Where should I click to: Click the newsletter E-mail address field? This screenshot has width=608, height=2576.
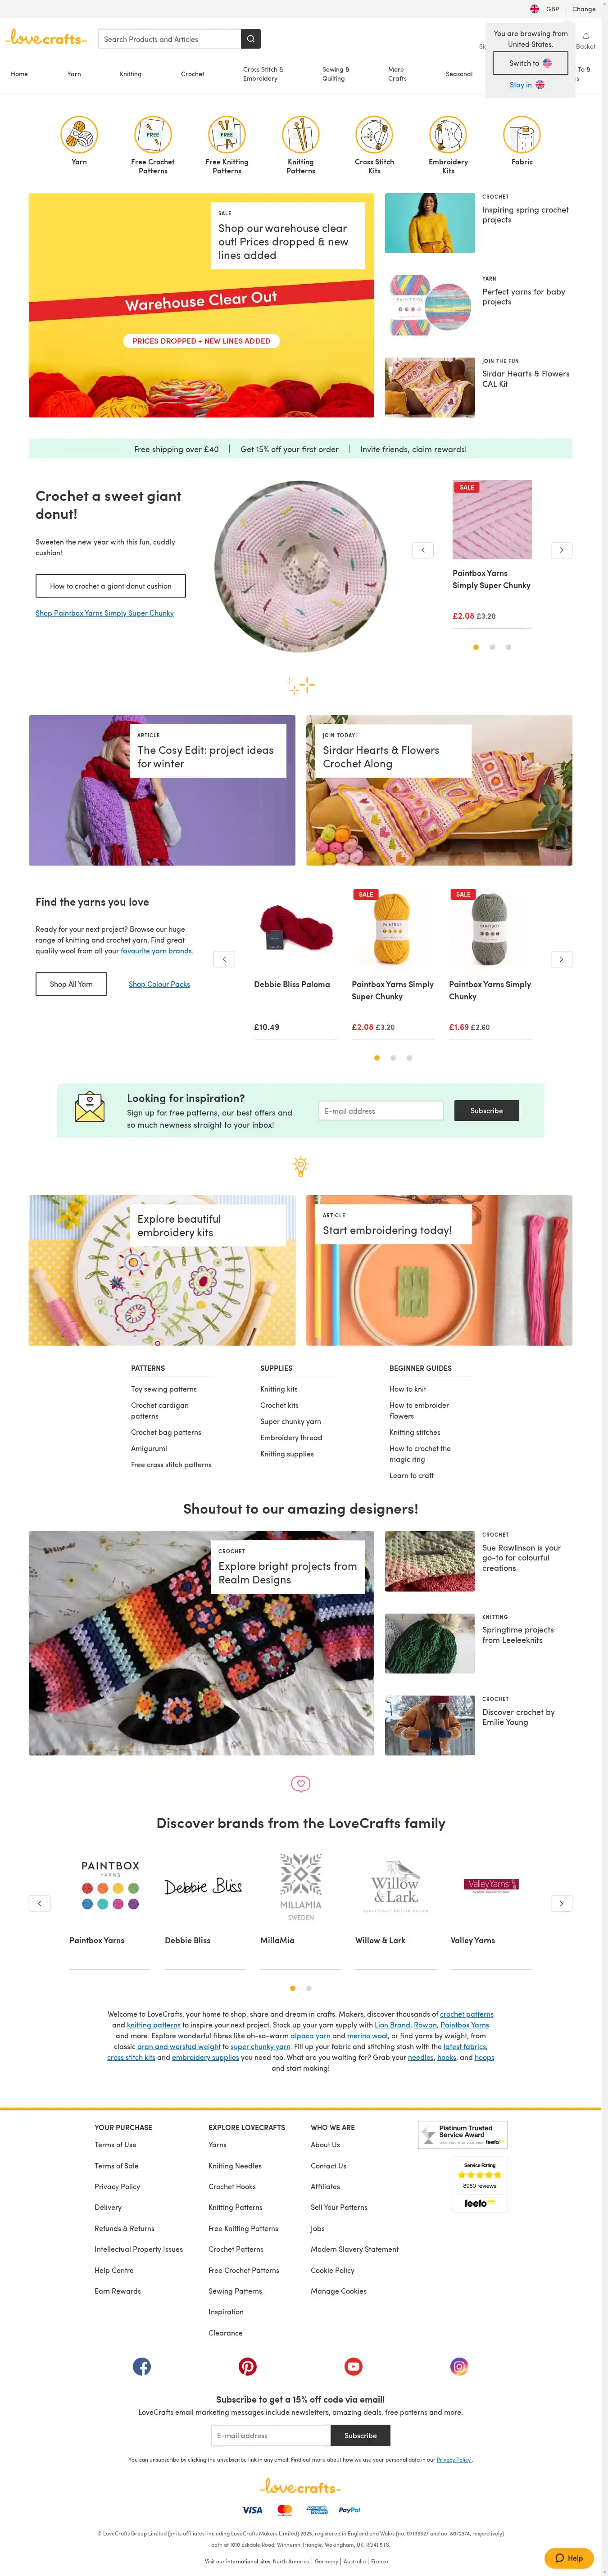point(381,1111)
